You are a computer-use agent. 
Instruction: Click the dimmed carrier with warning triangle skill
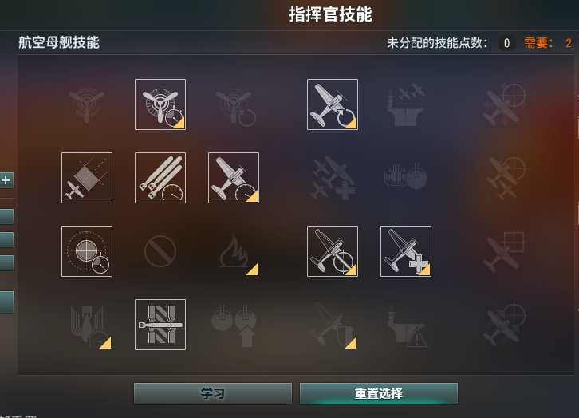pos(406,325)
